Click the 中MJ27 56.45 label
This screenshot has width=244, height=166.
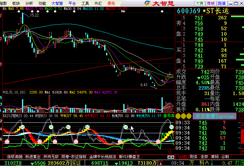[x=72, y=116]
